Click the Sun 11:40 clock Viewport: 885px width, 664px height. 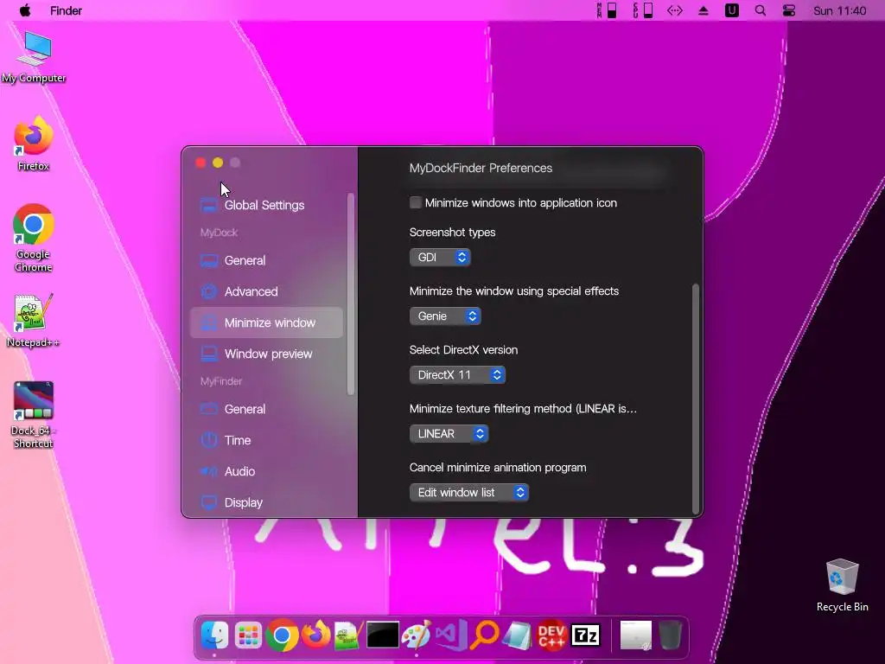click(x=839, y=10)
